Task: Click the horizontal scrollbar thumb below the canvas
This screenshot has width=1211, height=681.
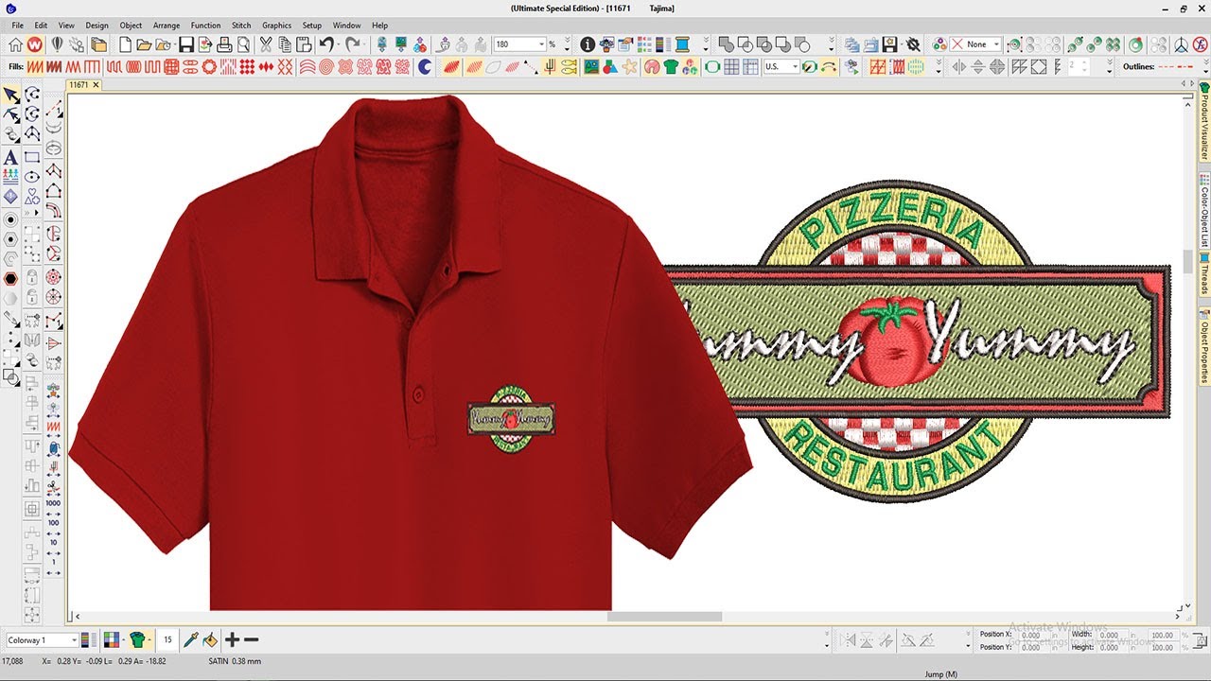Action: pyautogui.click(x=664, y=617)
